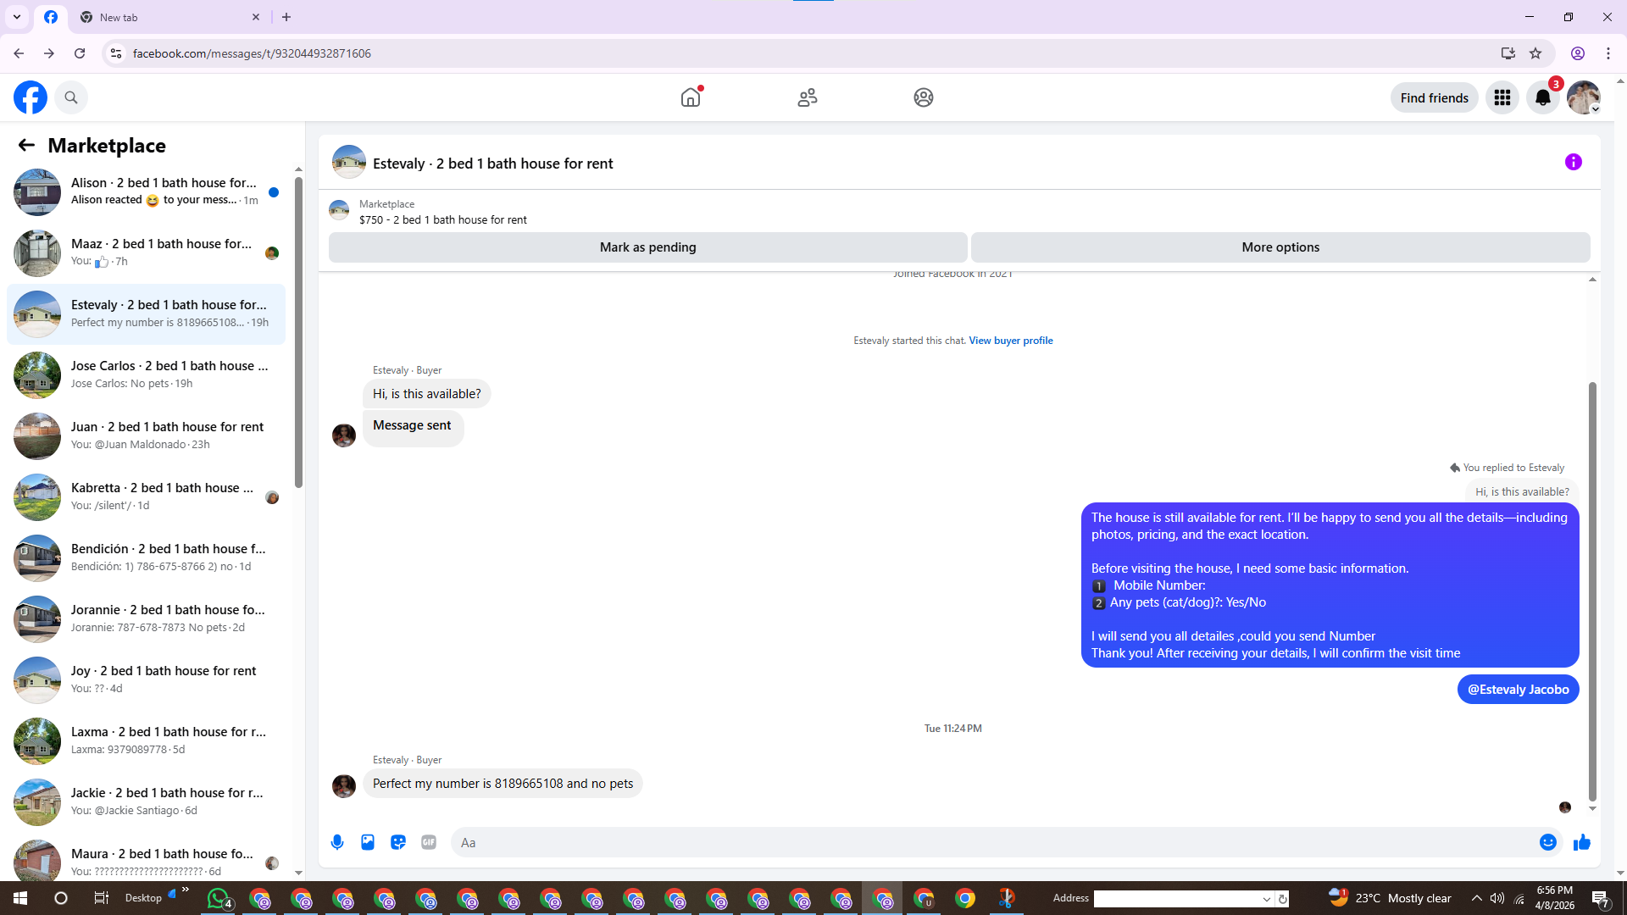Image resolution: width=1627 pixels, height=915 pixels.
Task: Open the GIF picker icon
Action: 429,842
